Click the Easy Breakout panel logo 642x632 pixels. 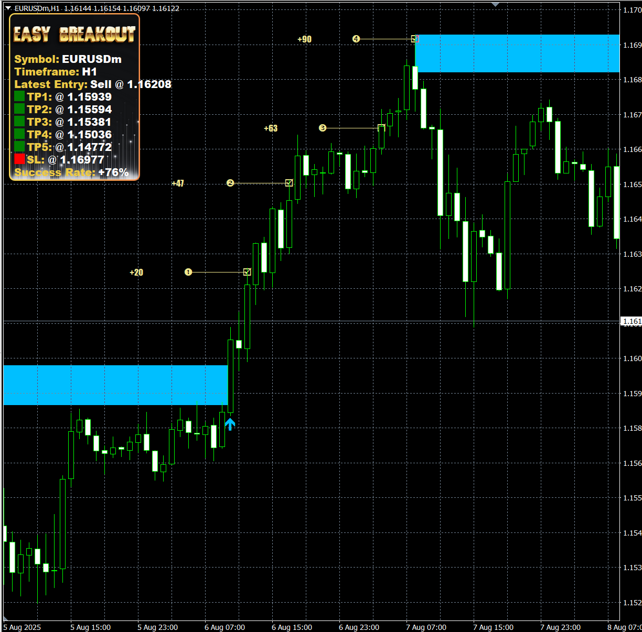(74, 35)
